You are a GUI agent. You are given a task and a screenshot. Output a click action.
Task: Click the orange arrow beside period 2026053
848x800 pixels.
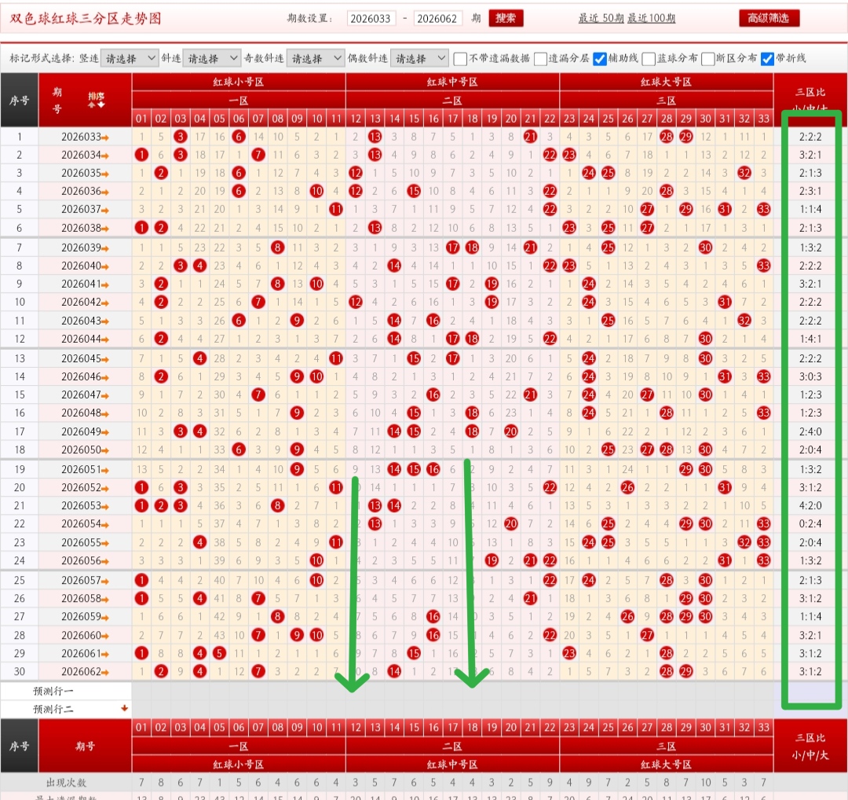pyautogui.click(x=105, y=507)
